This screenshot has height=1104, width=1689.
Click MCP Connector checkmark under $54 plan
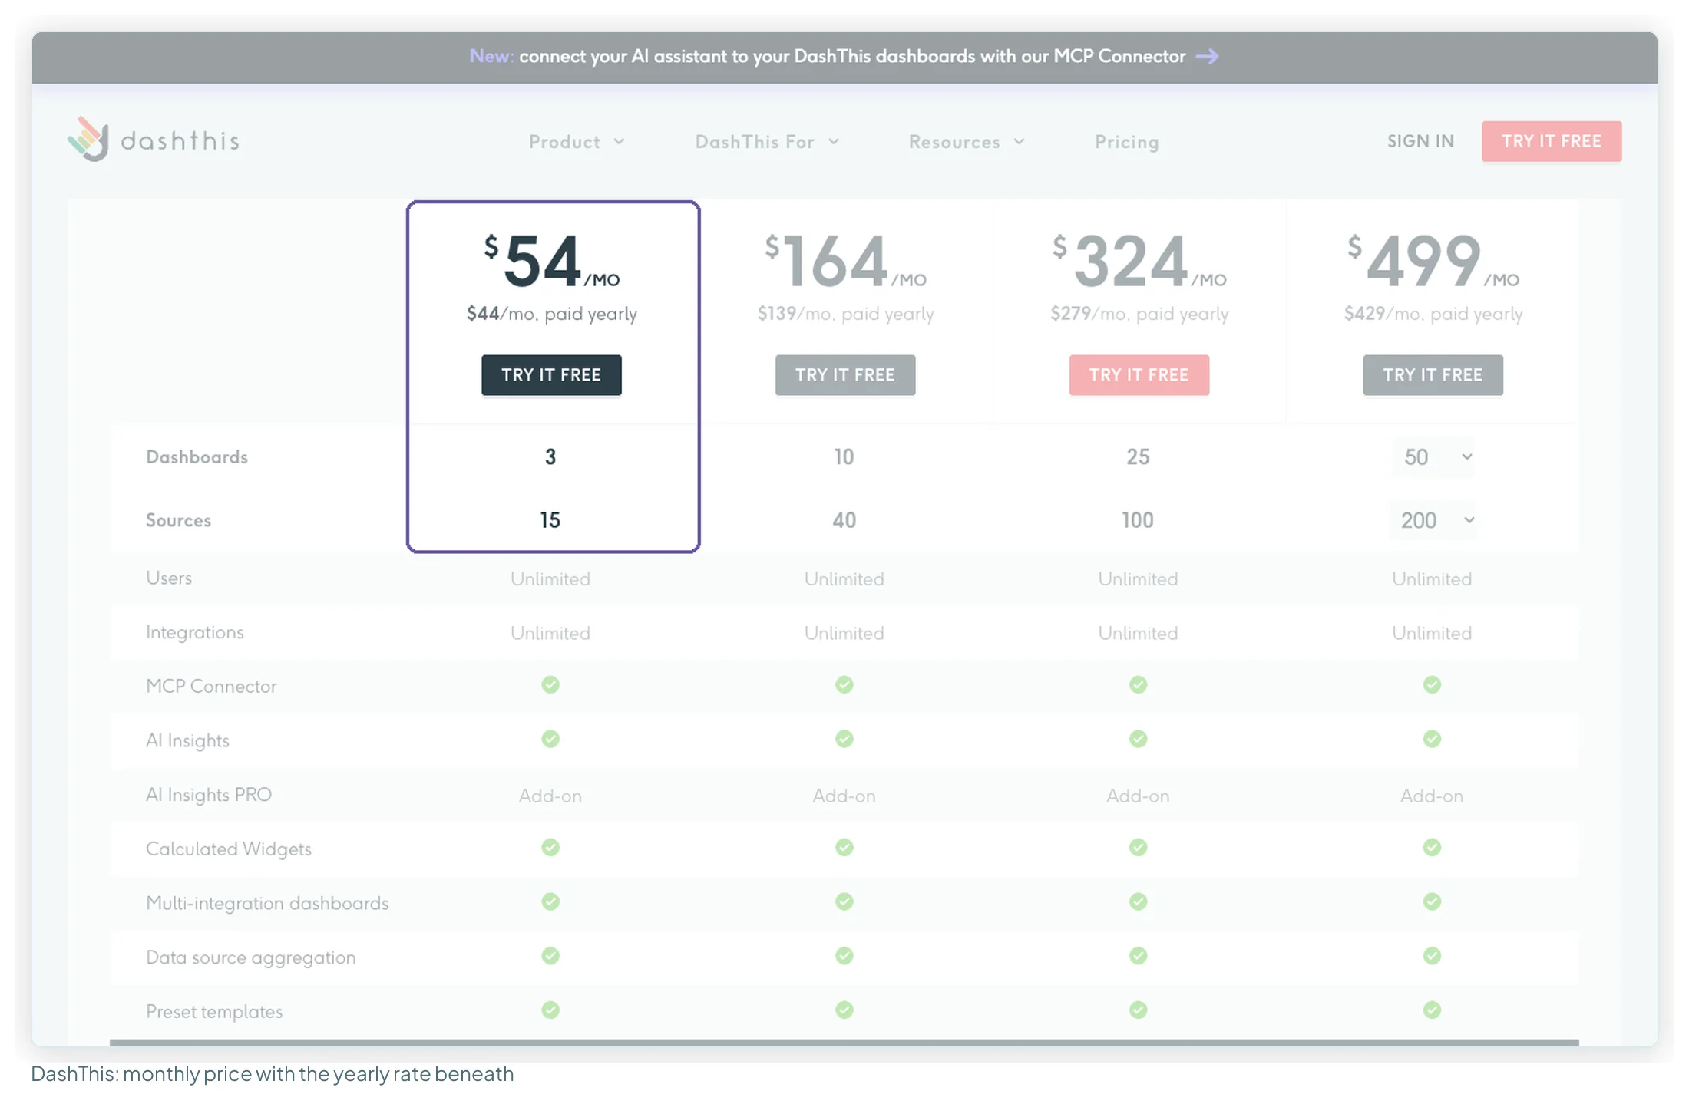(550, 684)
